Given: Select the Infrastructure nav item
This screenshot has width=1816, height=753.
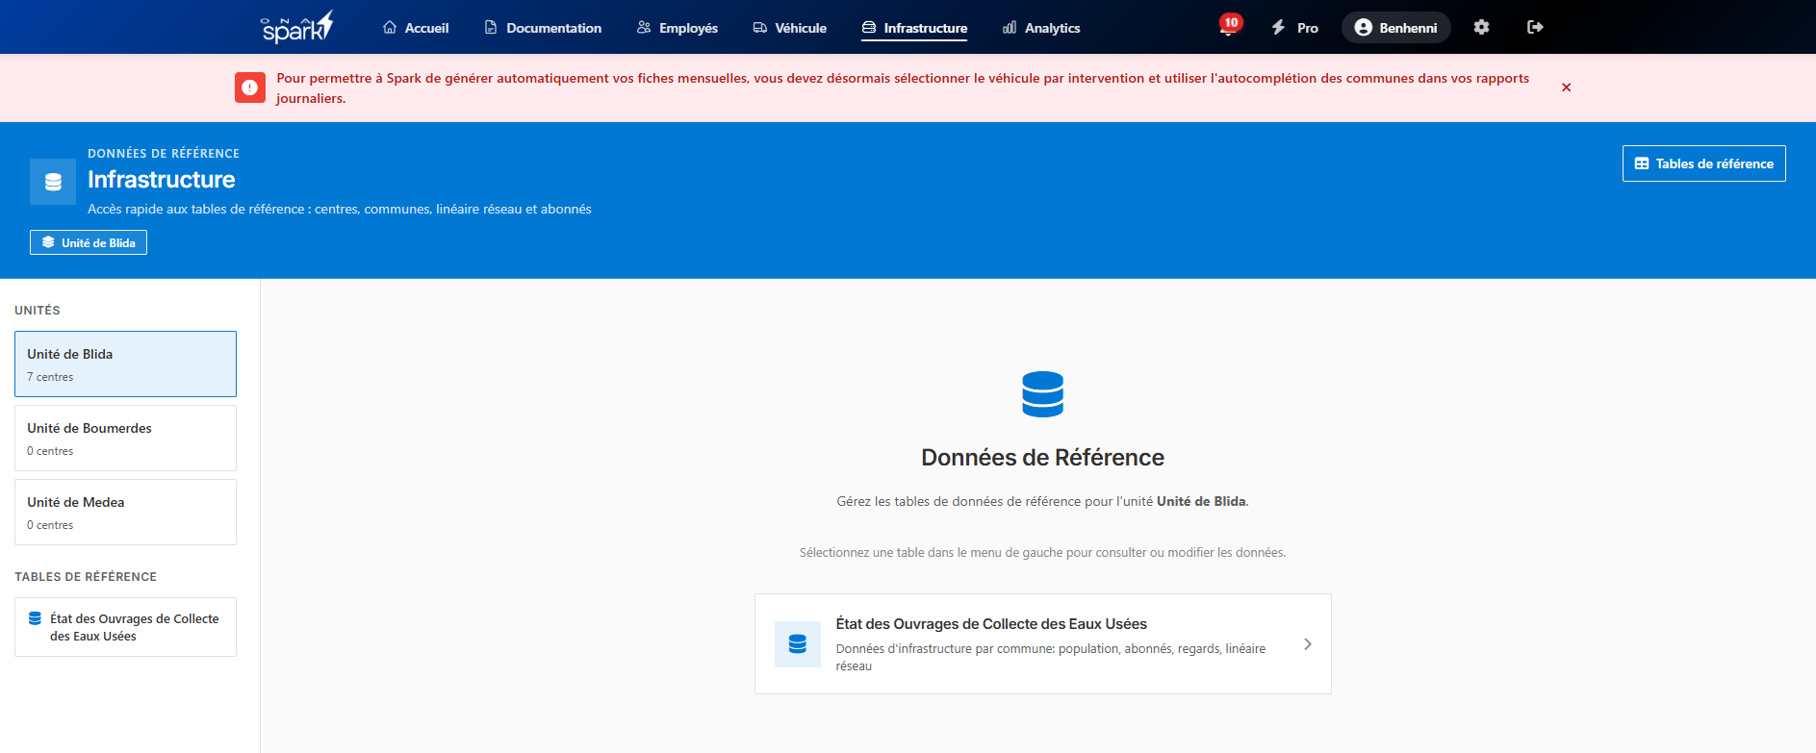Looking at the screenshot, I should coord(914,28).
